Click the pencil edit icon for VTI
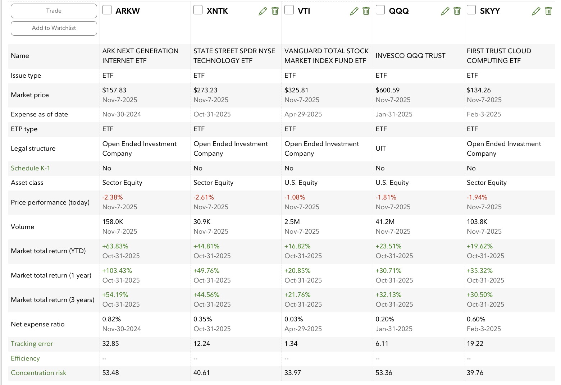The width and height of the screenshot is (561, 385). pos(354,11)
